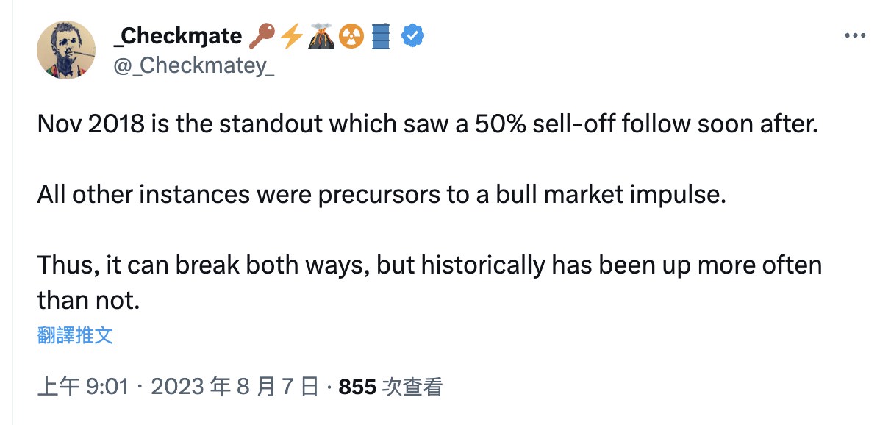Click the "than not." final line

coord(87,300)
